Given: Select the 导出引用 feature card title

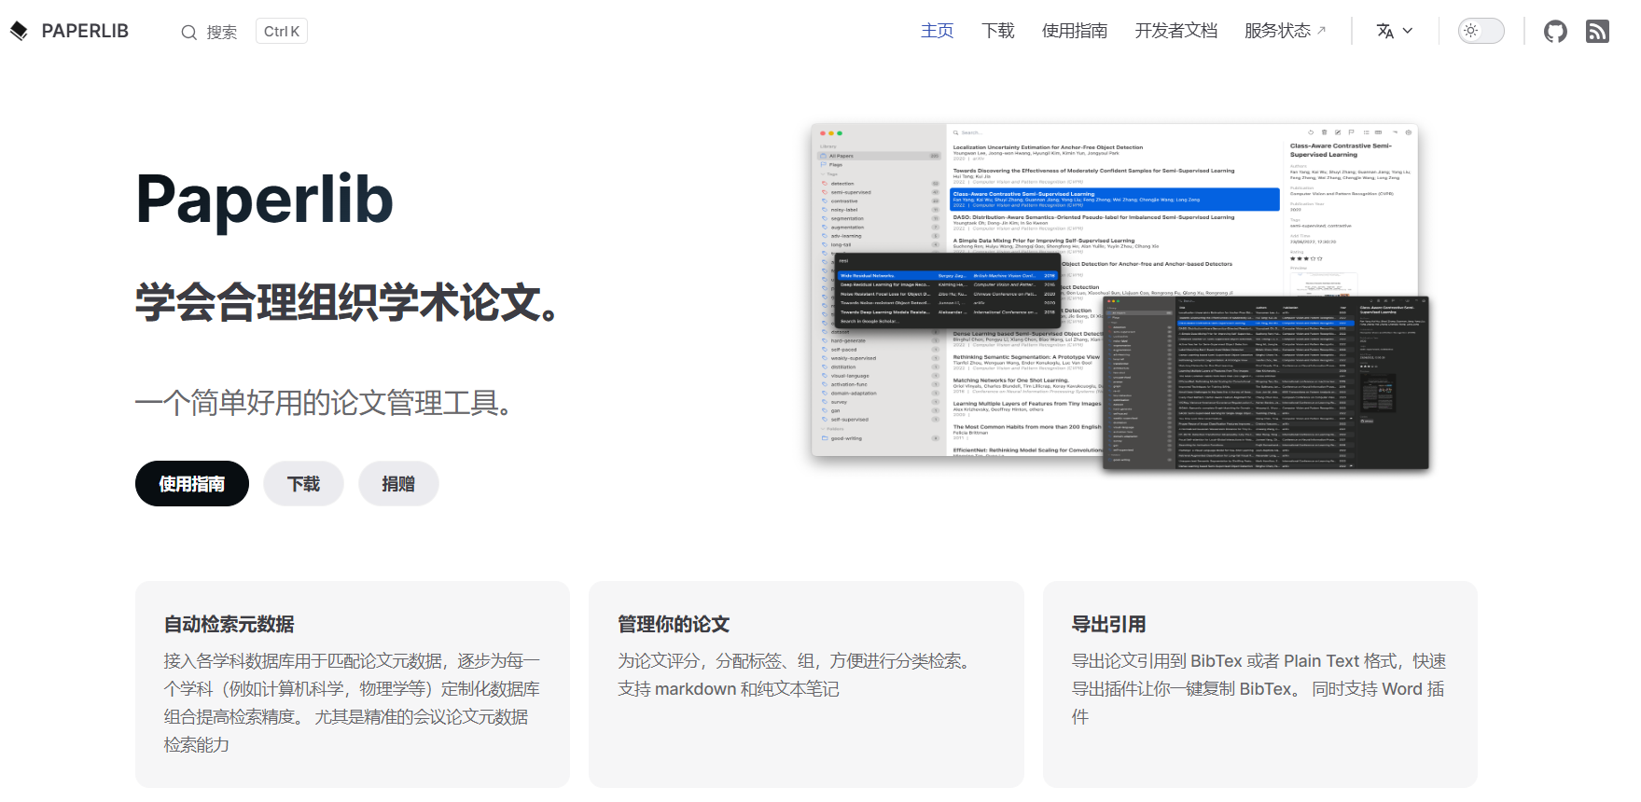Looking at the screenshot, I should 1108,624.
